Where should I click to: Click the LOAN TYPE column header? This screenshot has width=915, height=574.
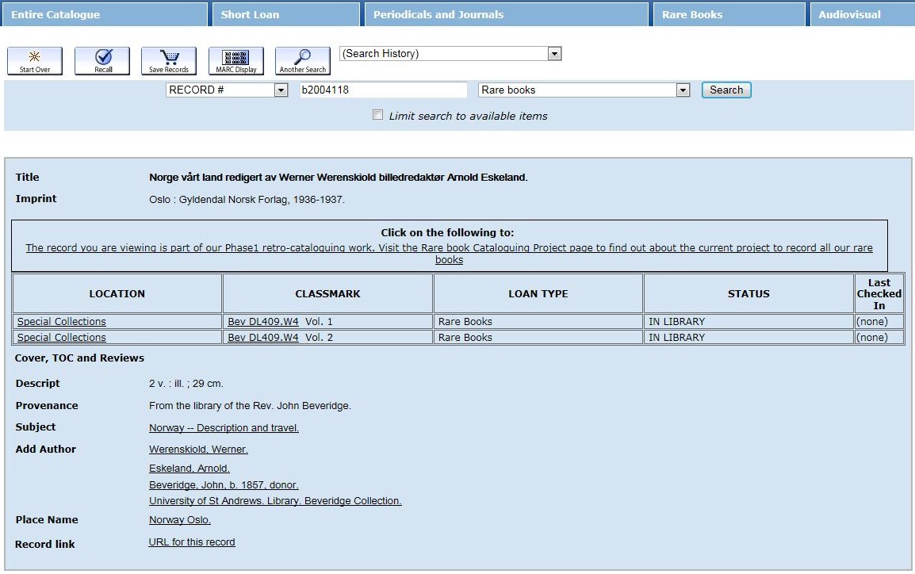538,293
